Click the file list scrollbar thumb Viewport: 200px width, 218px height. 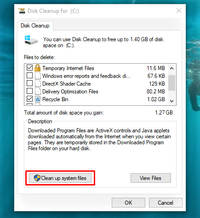171,83
